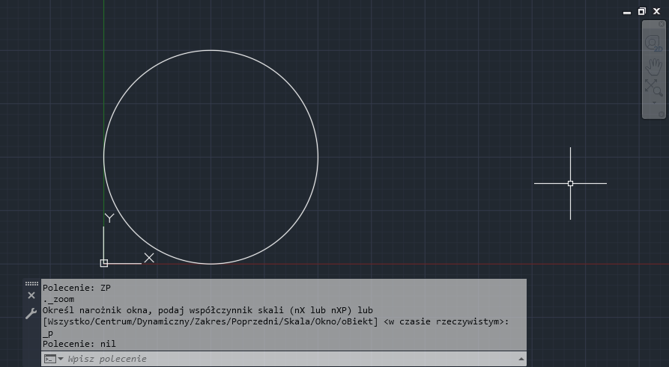Viewport: 669px width, 367px height.
Task: Open the navigation bar customize menu button
Action: coord(662,114)
